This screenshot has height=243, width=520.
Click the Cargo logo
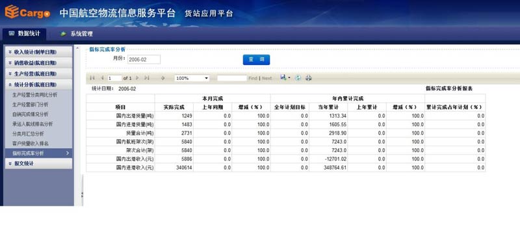click(x=27, y=12)
